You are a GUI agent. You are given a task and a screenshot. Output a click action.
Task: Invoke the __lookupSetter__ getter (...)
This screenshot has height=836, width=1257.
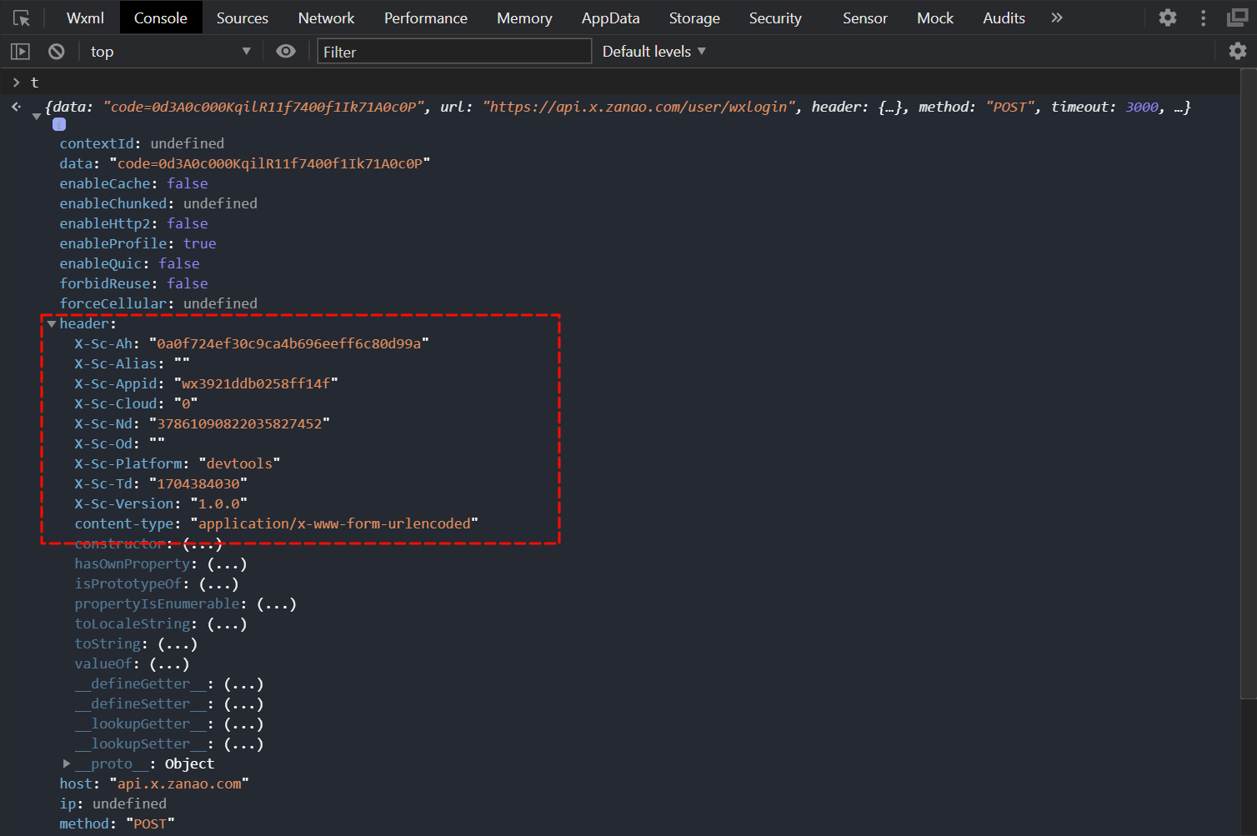pyautogui.click(x=243, y=743)
